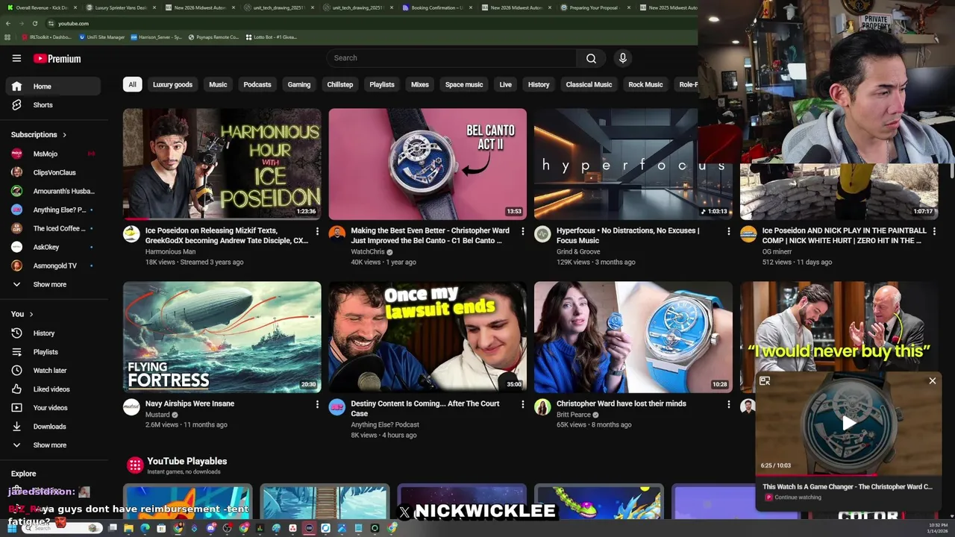Select the Rock Music chip
Image resolution: width=955 pixels, height=537 pixels.
coord(645,84)
